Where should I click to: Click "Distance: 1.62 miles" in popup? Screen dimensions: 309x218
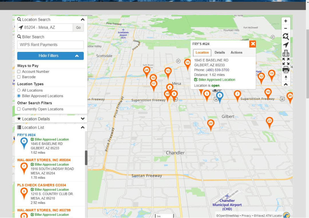click(209, 75)
